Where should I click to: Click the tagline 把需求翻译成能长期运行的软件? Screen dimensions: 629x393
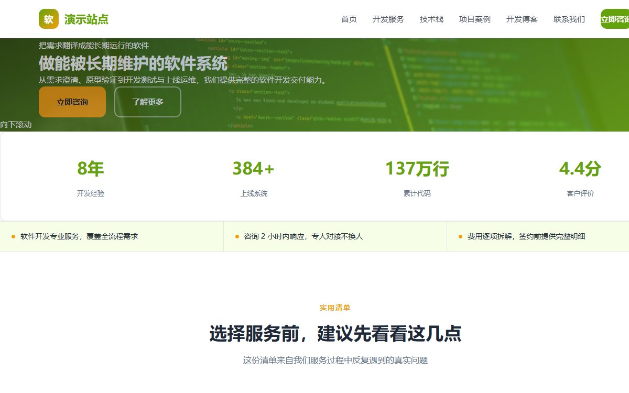[94, 46]
